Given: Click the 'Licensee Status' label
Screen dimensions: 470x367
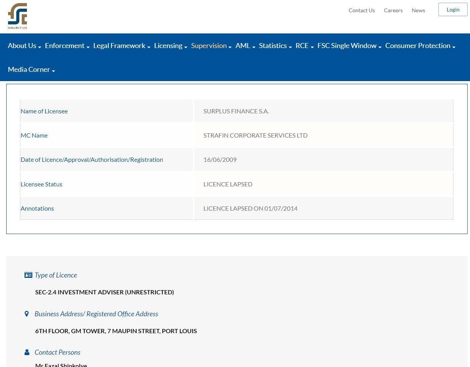Looking at the screenshot, I should (42, 184).
